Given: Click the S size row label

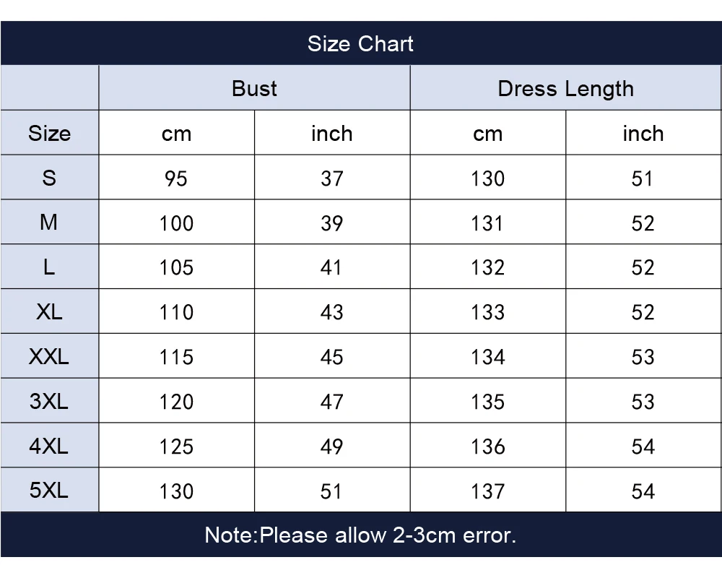Looking at the screenshot, I should (49, 178).
